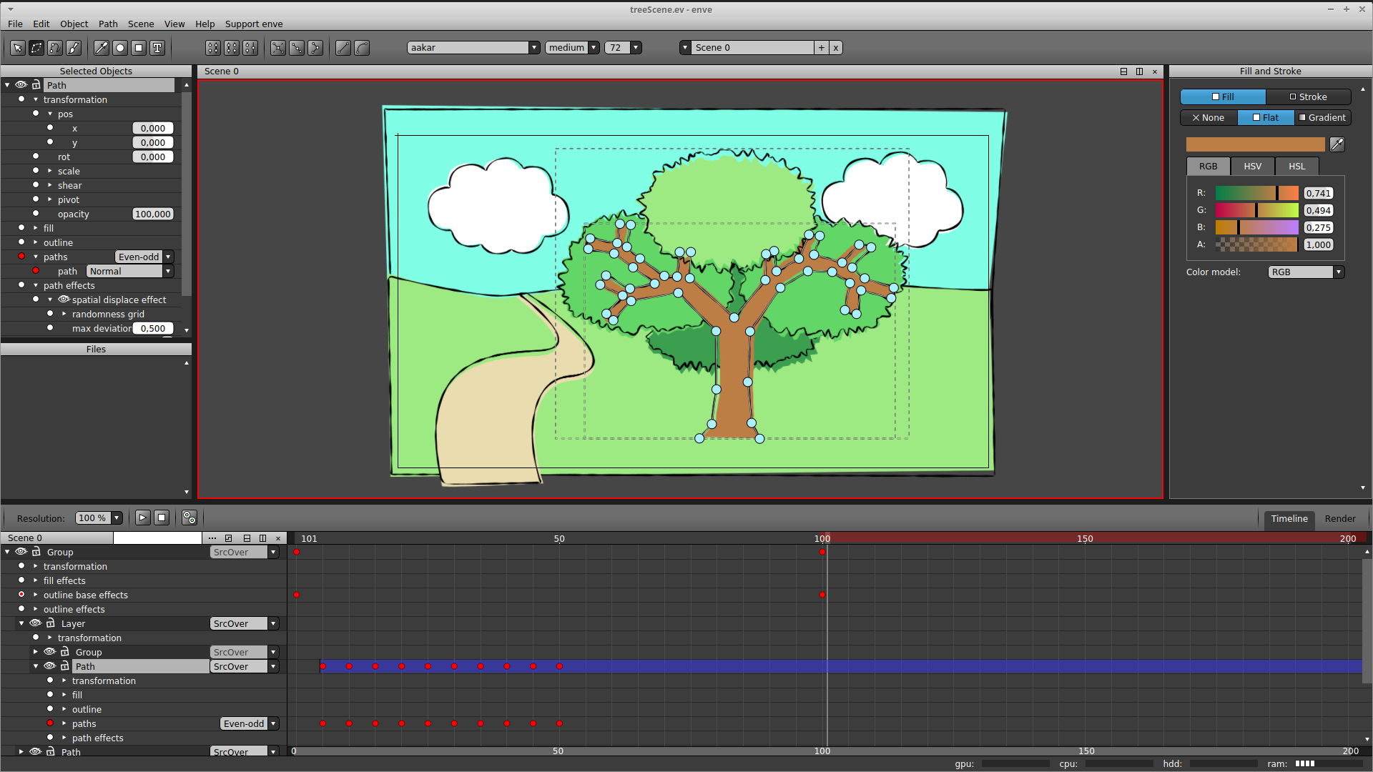Switch to the Render tab
This screenshot has width=1373, height=772.
(x=1340, y=518)
